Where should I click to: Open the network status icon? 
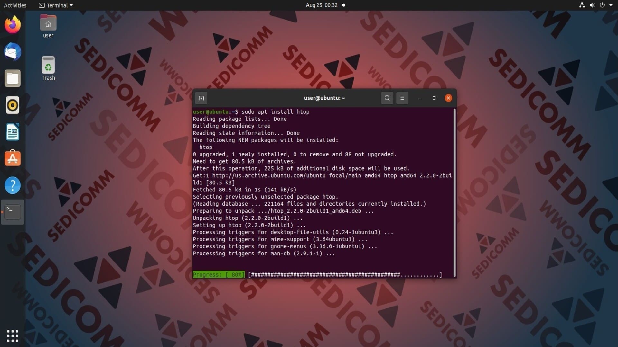(582, 5)
